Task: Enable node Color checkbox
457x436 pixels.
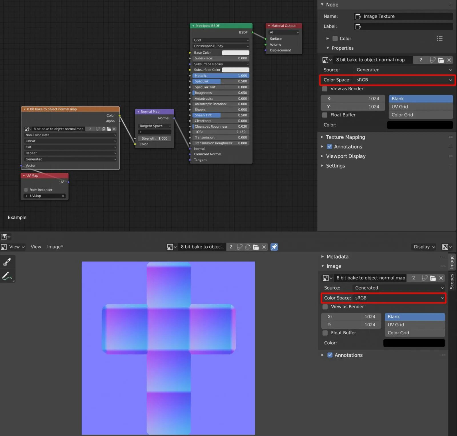Action: coord(335,39)
